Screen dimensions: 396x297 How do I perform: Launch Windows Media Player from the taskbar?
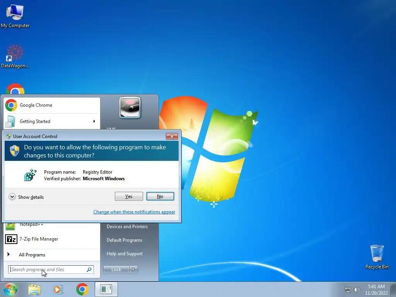[58, 289]
